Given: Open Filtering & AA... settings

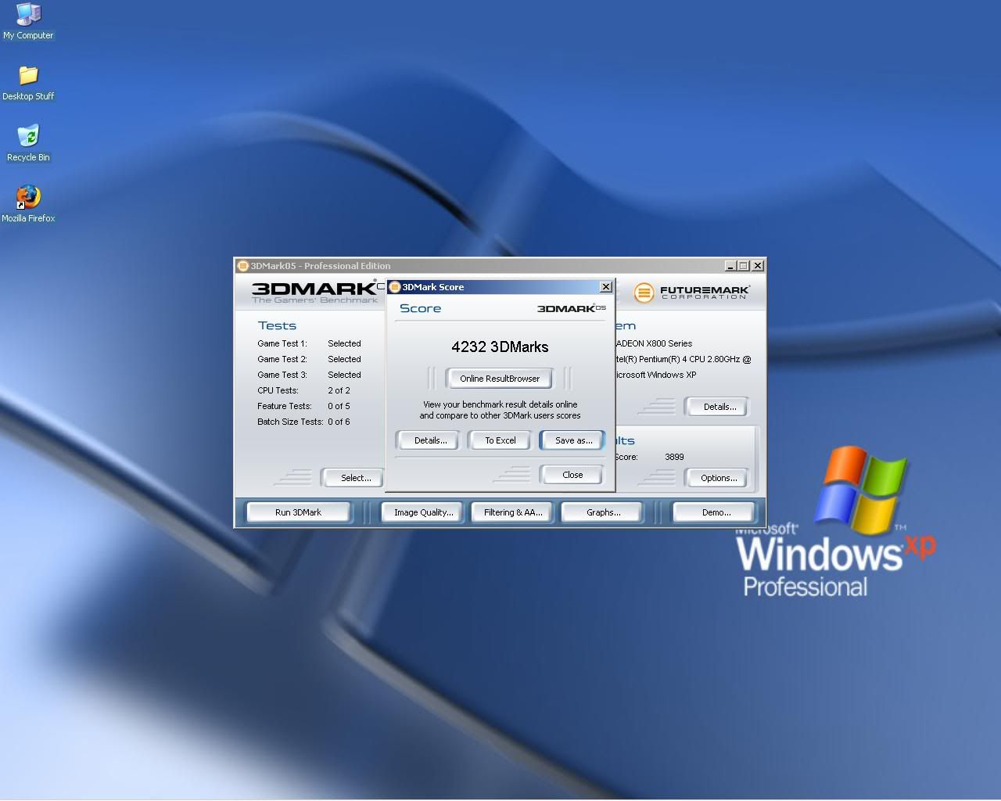Looking at the screenshot, I should pyautogui.click(x=513, y=512).
